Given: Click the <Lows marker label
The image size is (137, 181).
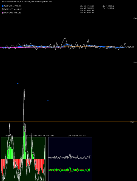Looking at the screenshot, I should [135, 62].
